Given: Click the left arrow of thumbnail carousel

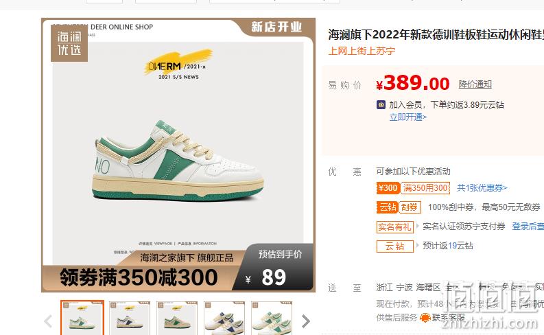Looking at the screenshot, I should [x=48, y=321].
